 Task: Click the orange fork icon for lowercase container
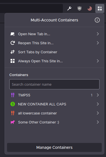coord(13,113)
